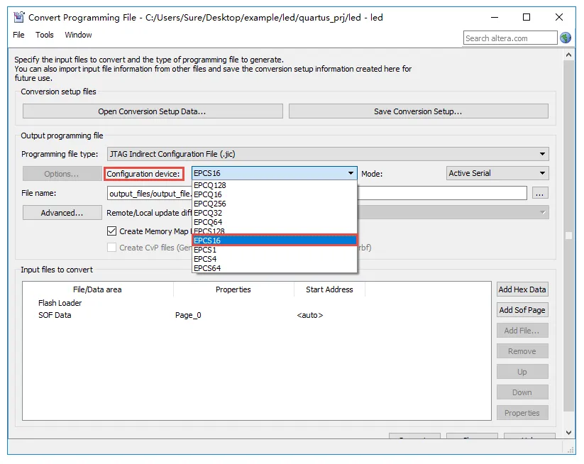Click the vertical scrollbar up arrow

pyautogui.click(x=568, y=55)
